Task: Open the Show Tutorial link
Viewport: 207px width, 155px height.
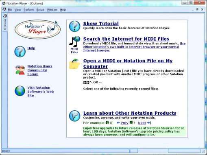Action: pos(101,24)
